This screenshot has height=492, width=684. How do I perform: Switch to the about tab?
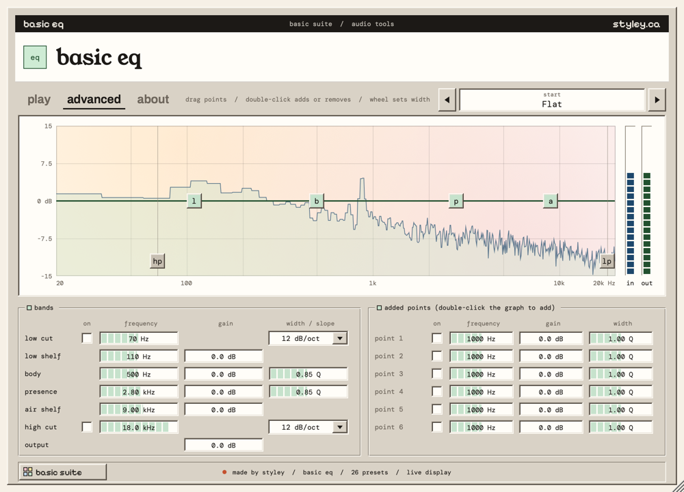[153, 99]
